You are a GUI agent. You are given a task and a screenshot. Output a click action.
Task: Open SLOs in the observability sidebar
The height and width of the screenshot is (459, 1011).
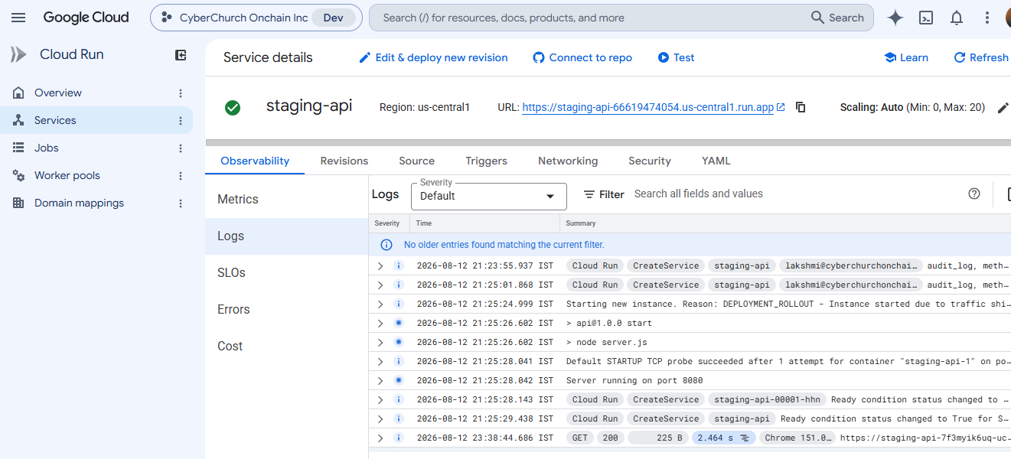287,272
